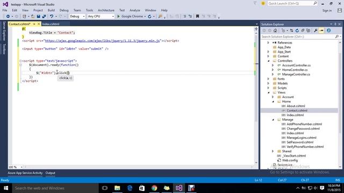344x193 pixels.
Task: Click the Task View taskbar button
Action: 105,188
